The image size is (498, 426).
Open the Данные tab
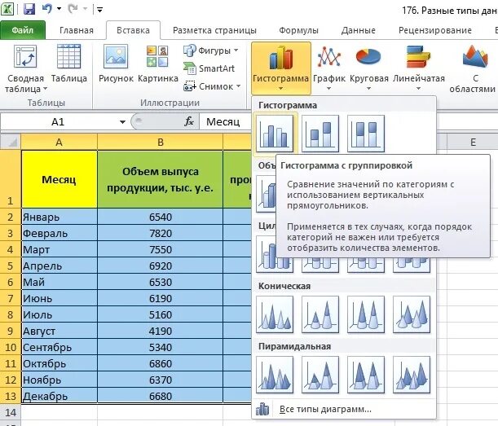pyautogui.click(x=359, y=30)
